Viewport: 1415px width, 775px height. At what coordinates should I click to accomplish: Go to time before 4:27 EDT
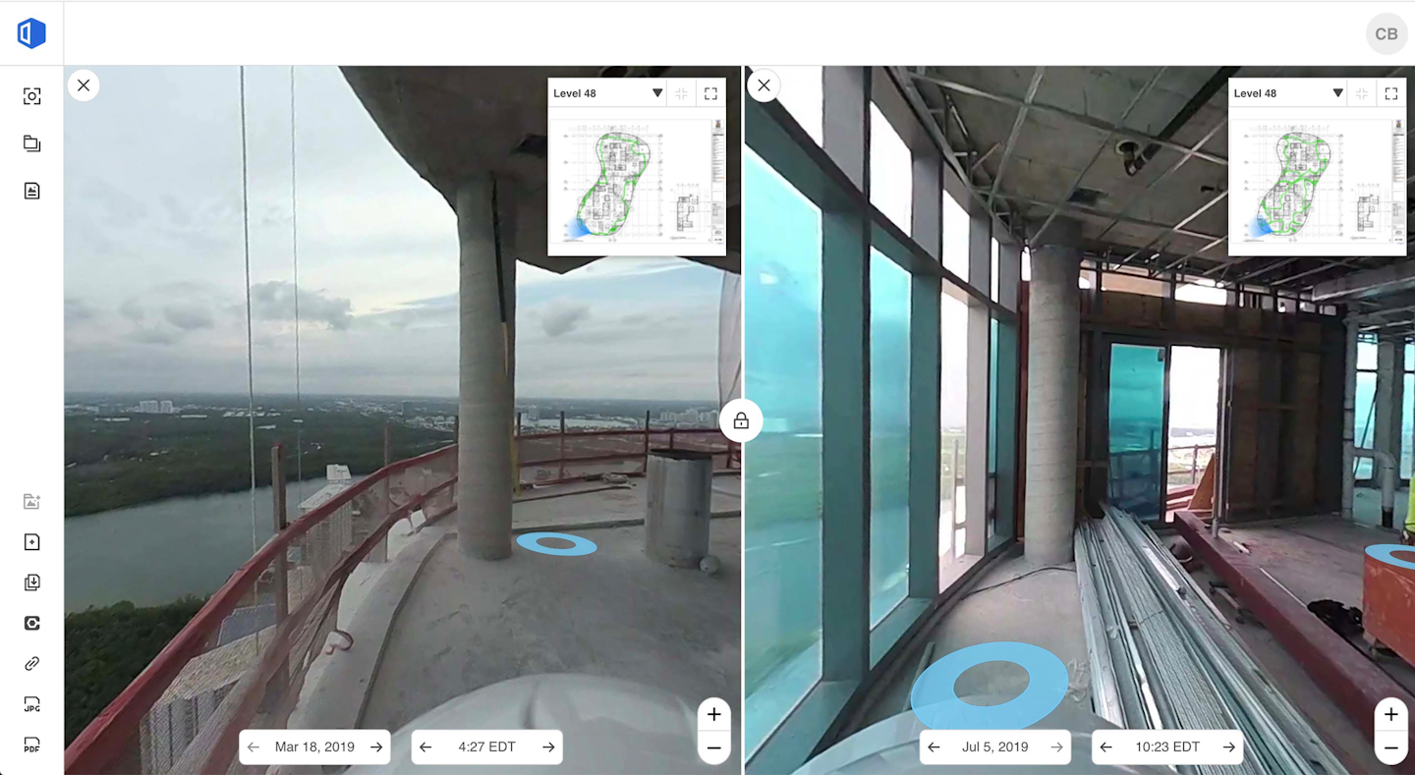(x=425, y=747)
